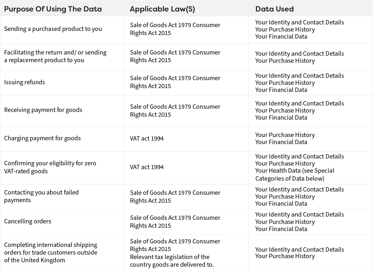Select "Sending a purchased product to you" cell
The width and height of the screenshot is (373, 272).
point(53,29)
